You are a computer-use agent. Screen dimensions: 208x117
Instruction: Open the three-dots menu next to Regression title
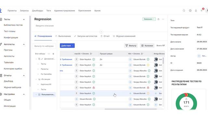click(x=163, y=19)
